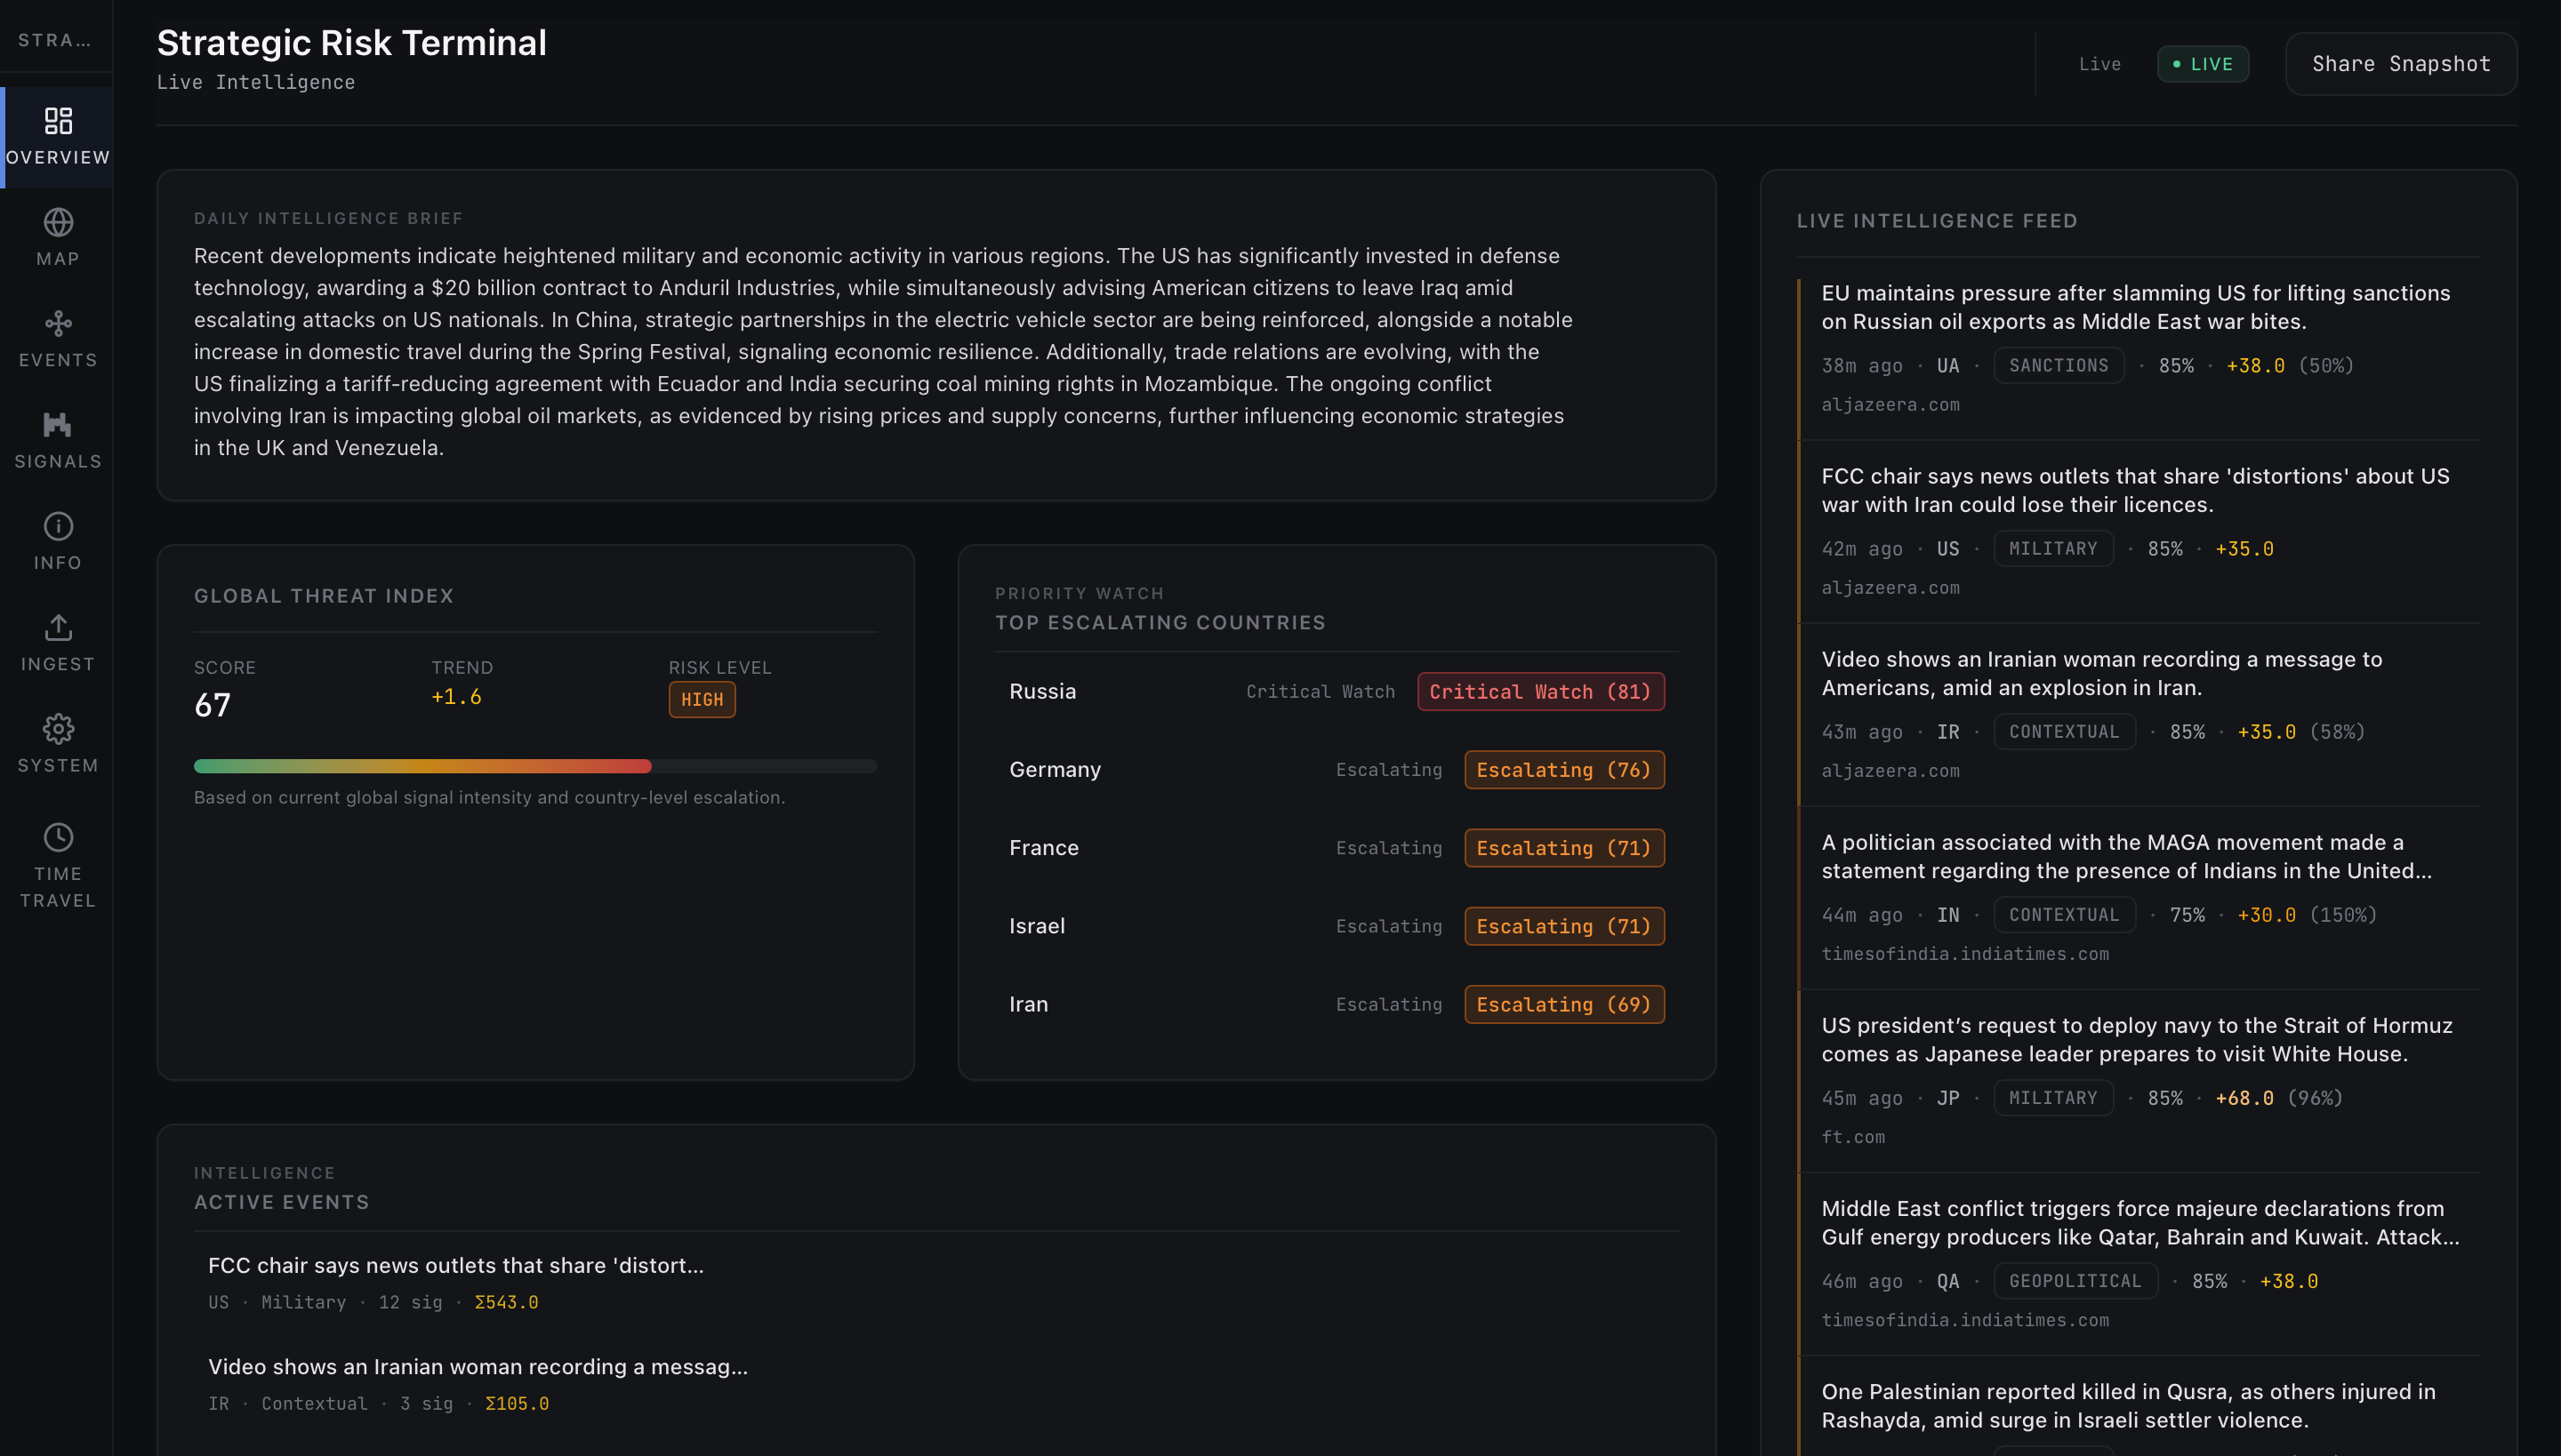The image size is (2561, 1456).
Task: Click the Info circle icon
Action: [x=58, y=526]
